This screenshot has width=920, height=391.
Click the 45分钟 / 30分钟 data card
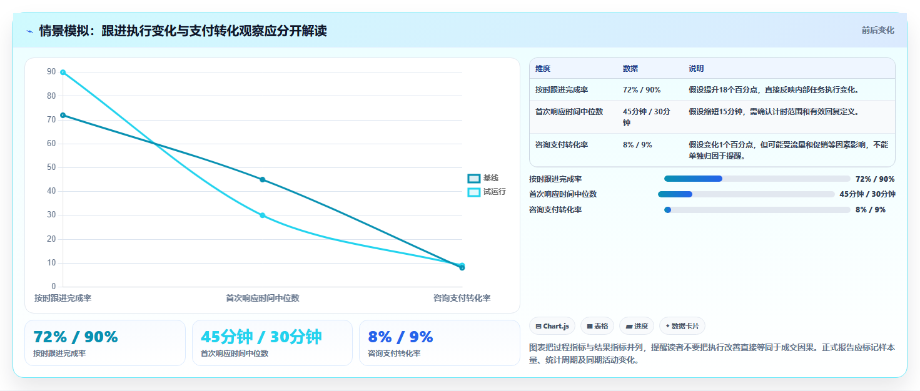pyautogui.click(x=273, y=343)
